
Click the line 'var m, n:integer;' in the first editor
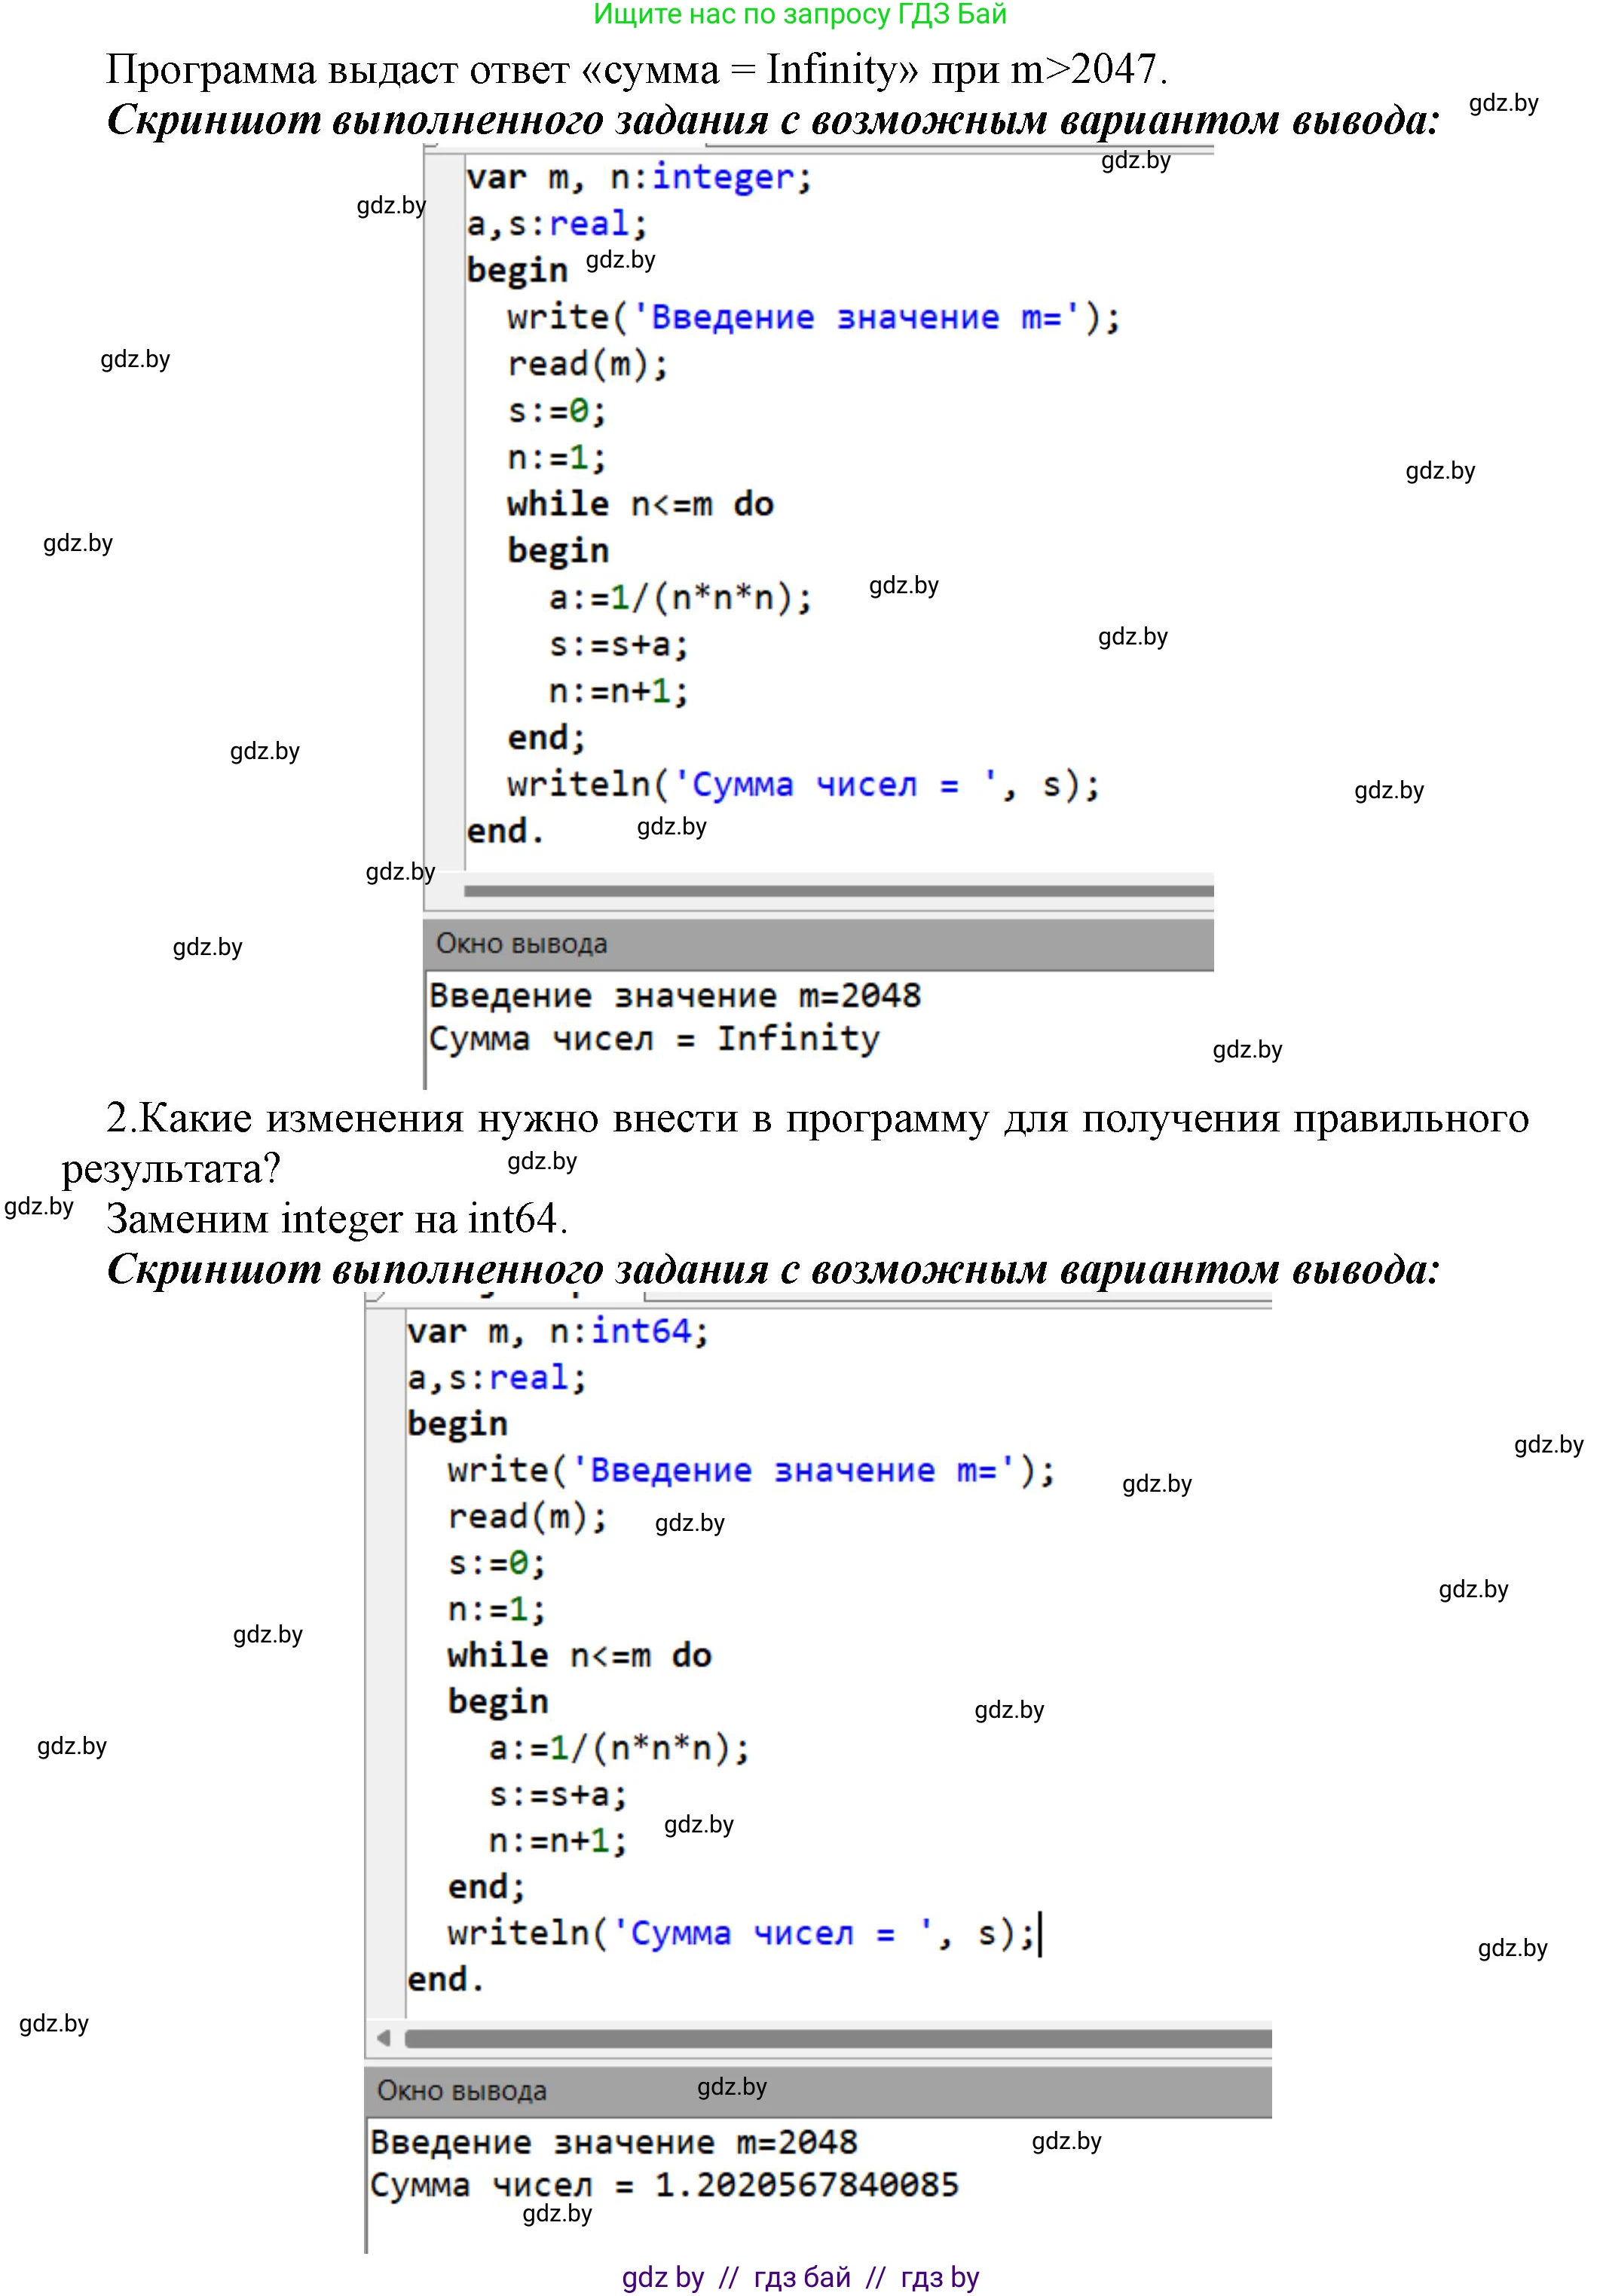[639, 178]
